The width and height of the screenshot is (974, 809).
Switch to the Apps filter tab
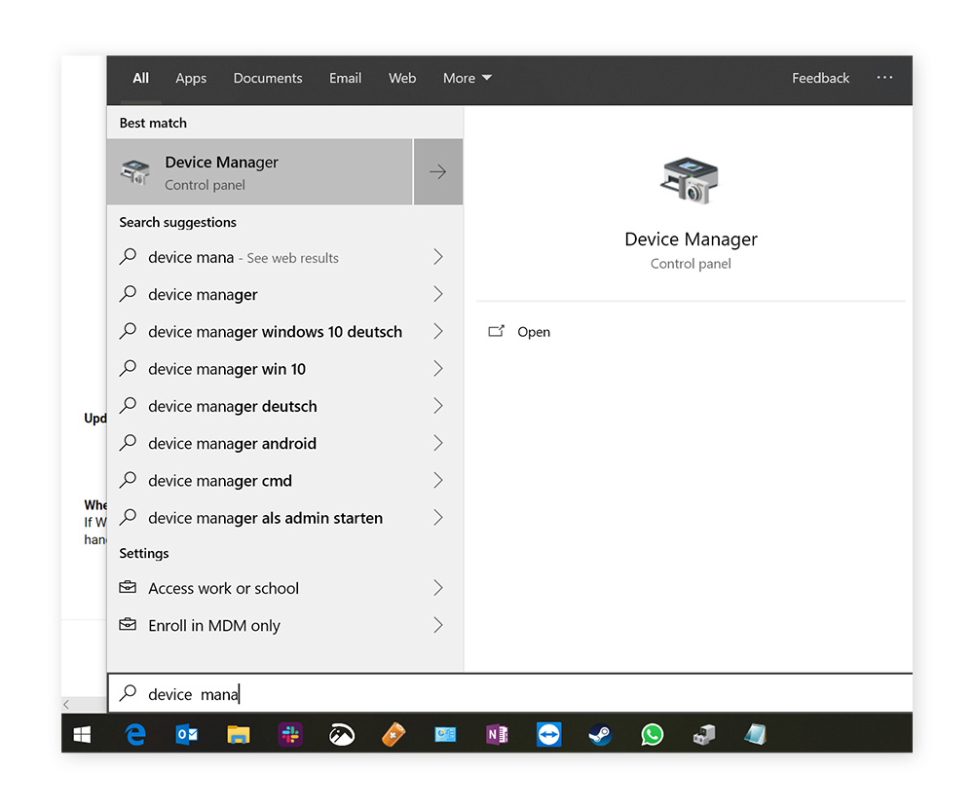pyautogui.click(x=191, y=78)
